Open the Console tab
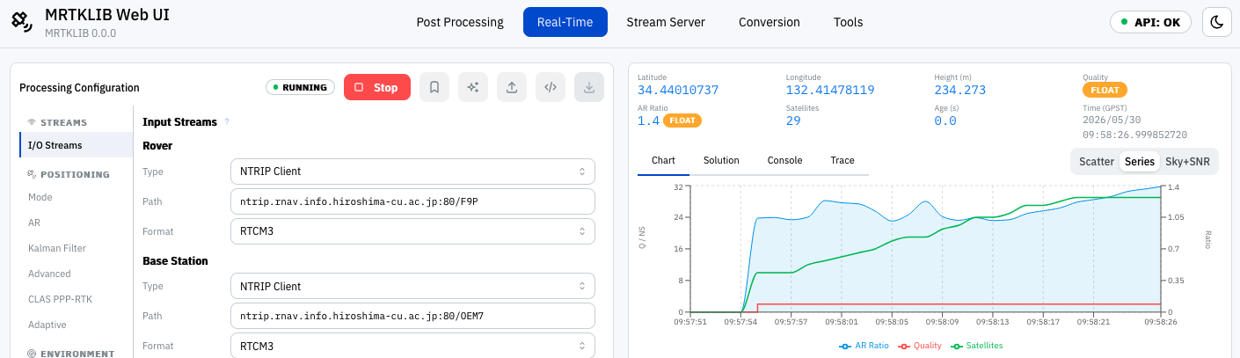The image size is (1240, 358). coord(784,160)
